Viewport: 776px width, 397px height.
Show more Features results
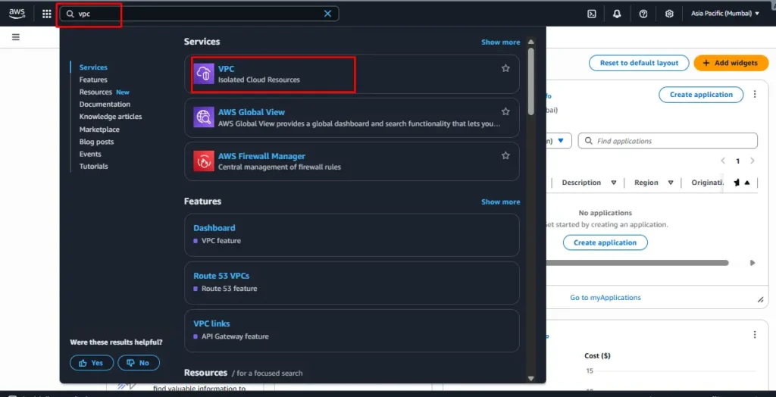[500, 202]
